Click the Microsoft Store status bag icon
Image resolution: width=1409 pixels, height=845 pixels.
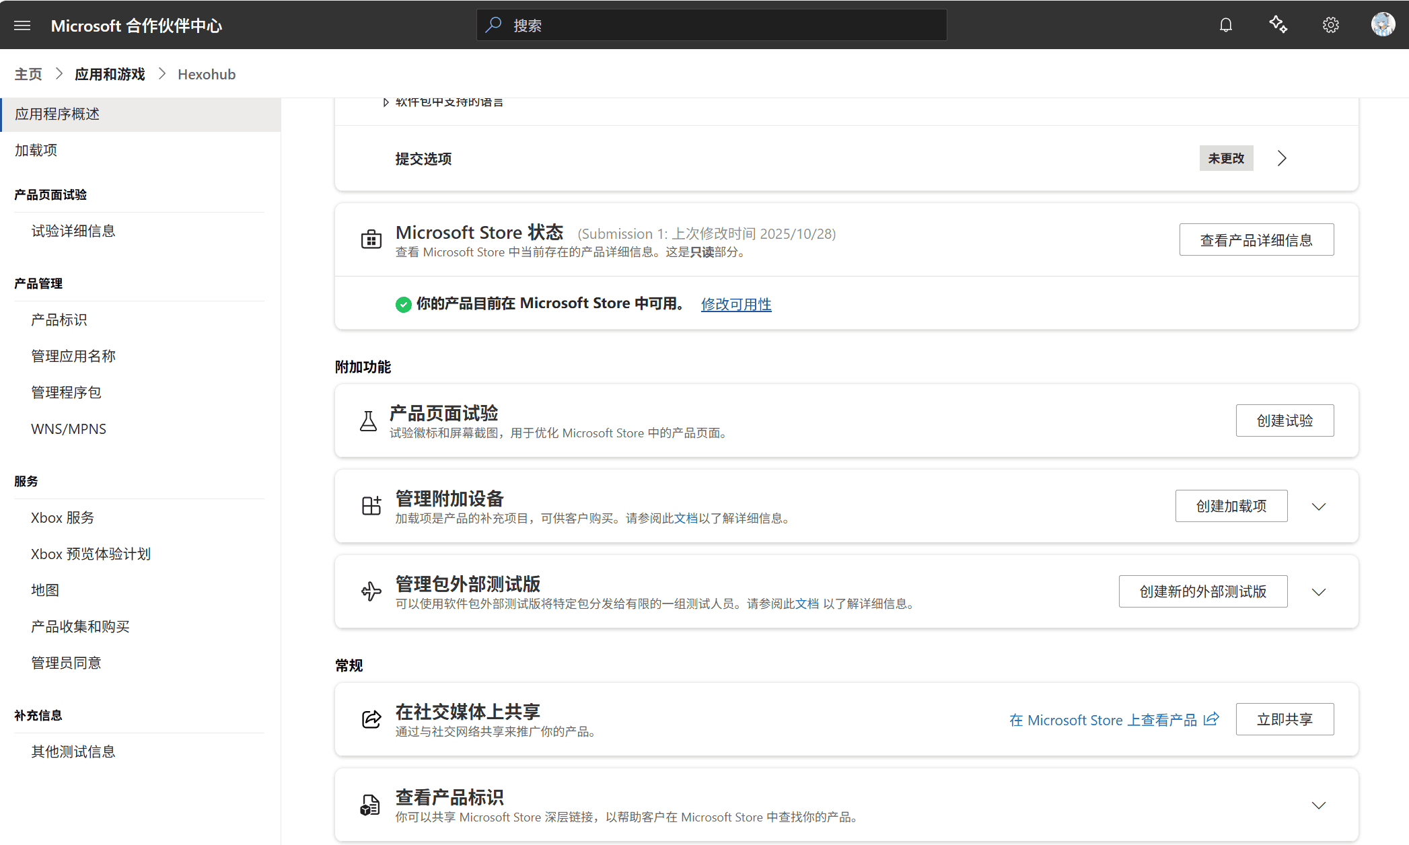point(371,240)
